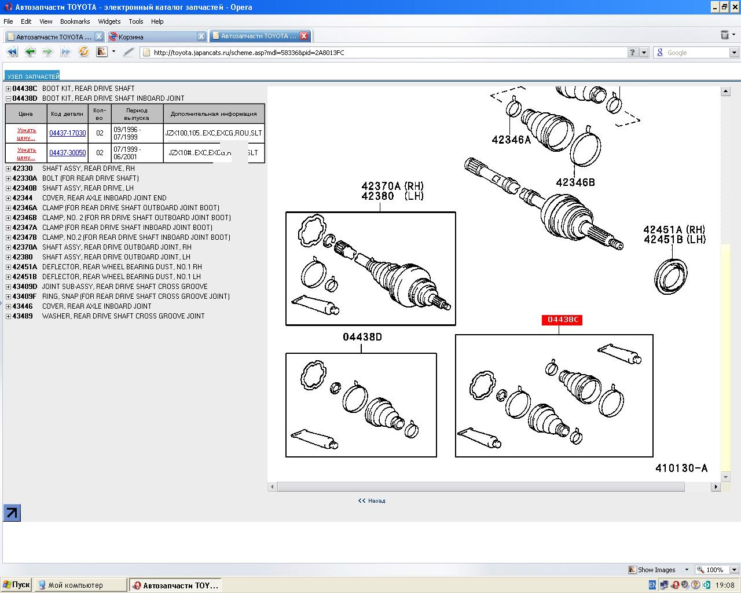Open the Пуск start button
The image size is (741, 593).
click(x=16, y=585)
